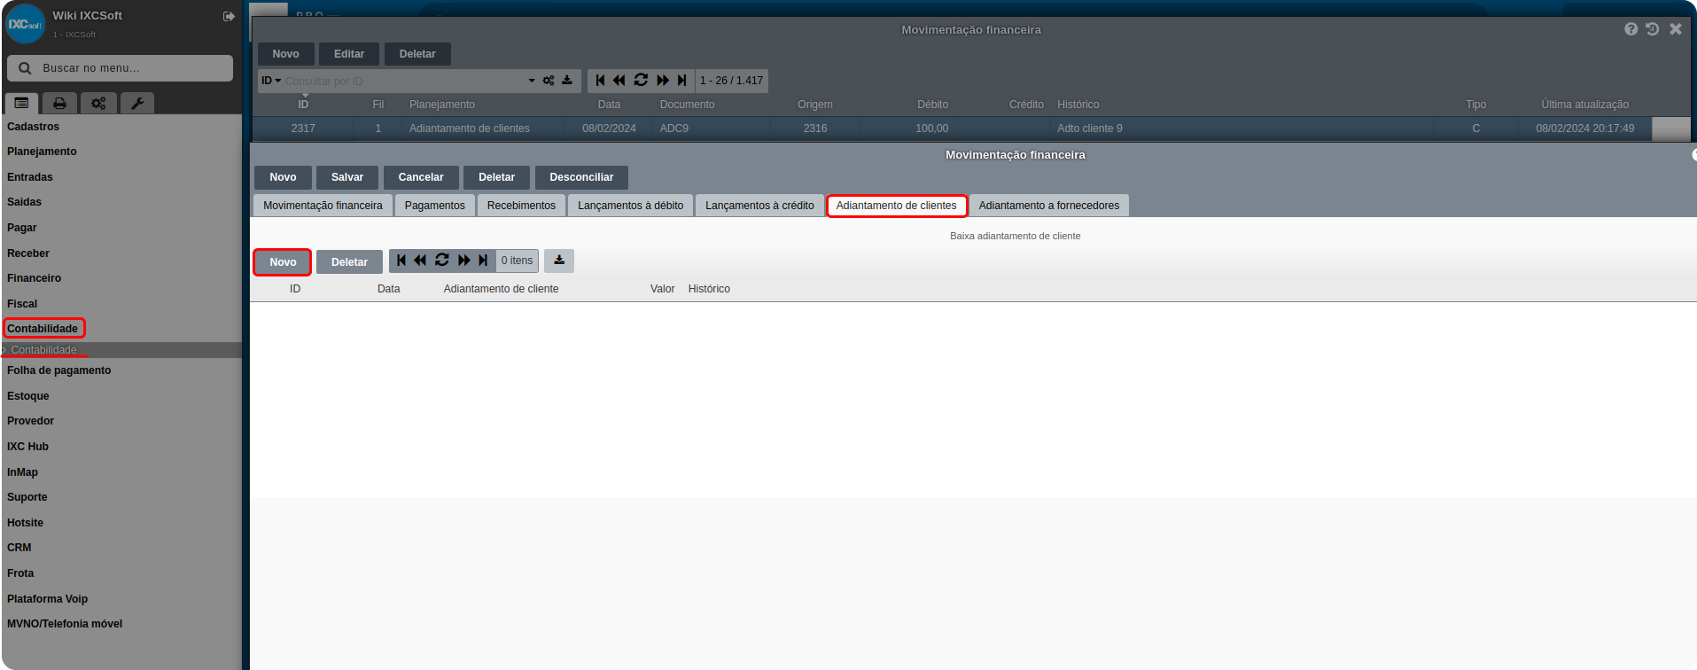Image resolution: width=1697 pixels, height=670 pixels.
Task: Click the Buscar no menu search field
Action: pos(121,68)
